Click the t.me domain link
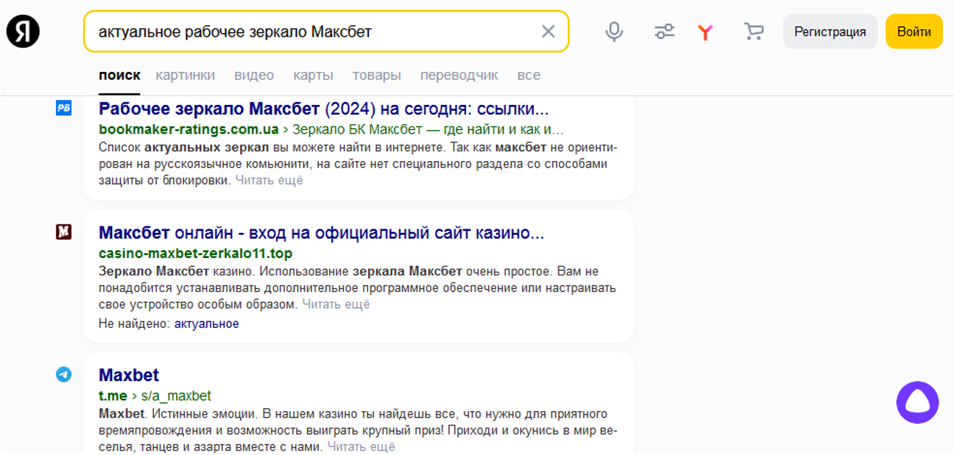The image size is (955, 455). (x=112, y=396)
